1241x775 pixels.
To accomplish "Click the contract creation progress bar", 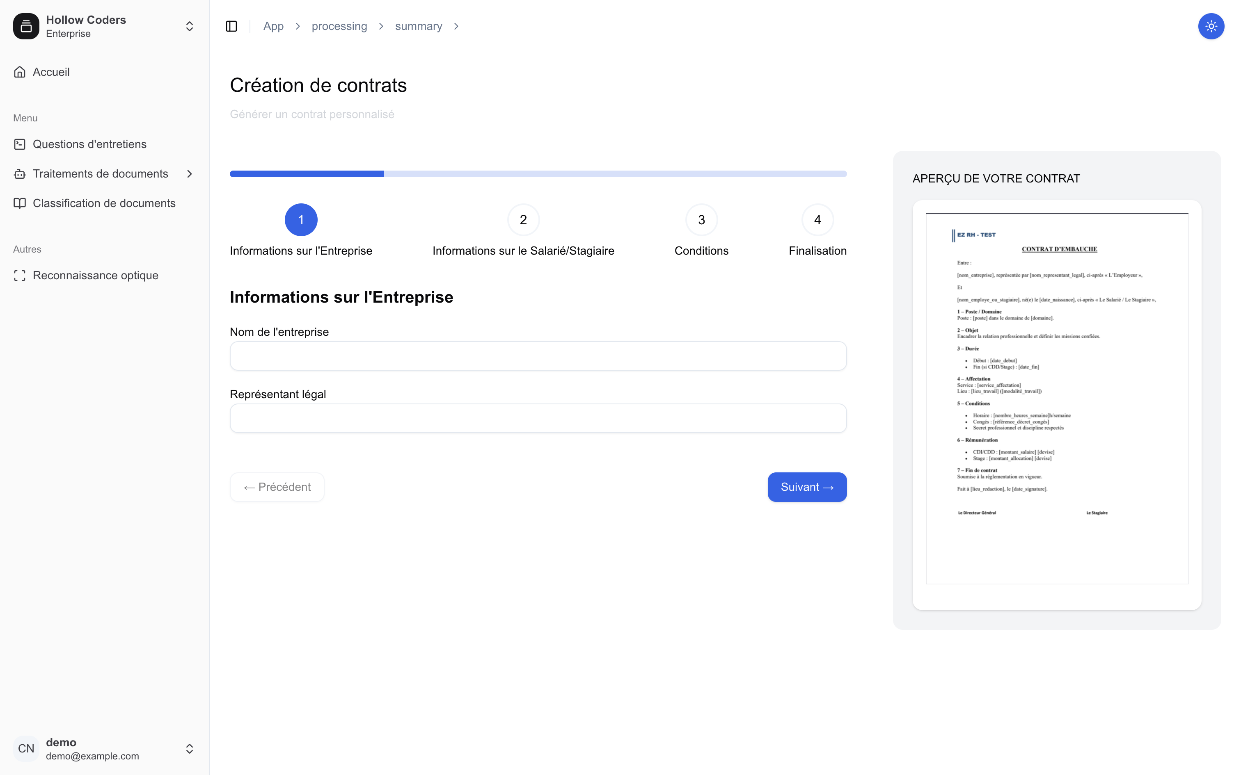I will point(538,174).
